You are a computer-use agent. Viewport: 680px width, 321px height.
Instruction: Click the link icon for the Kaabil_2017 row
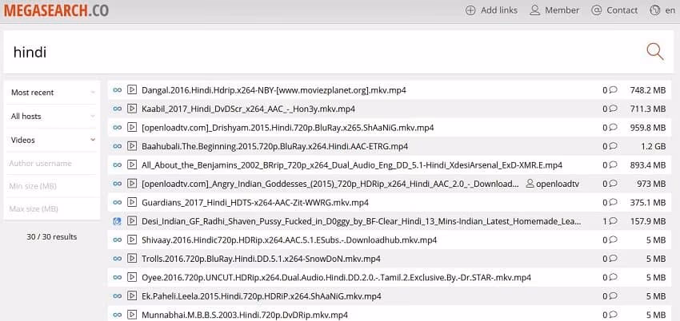(117, 109)
